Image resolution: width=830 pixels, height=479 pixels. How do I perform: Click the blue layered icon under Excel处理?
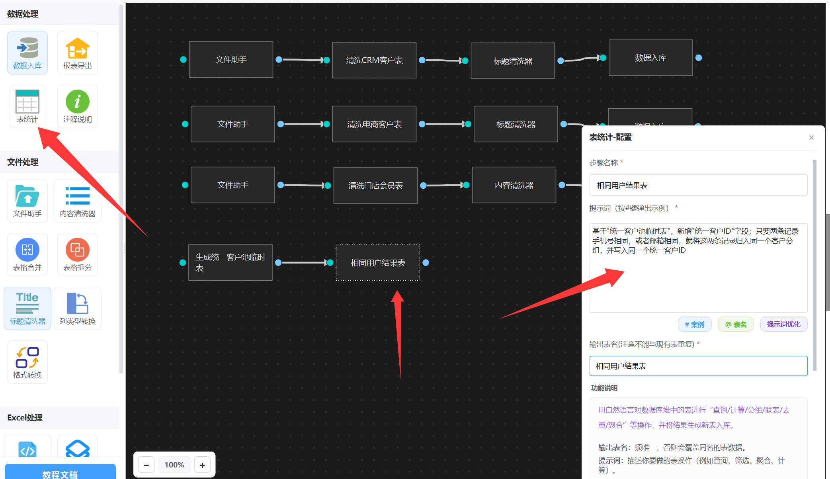point(77,448)
